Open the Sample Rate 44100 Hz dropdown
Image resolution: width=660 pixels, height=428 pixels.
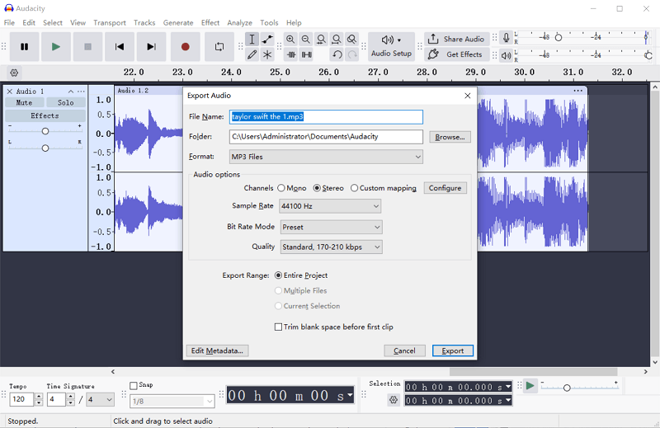point(331,206)
